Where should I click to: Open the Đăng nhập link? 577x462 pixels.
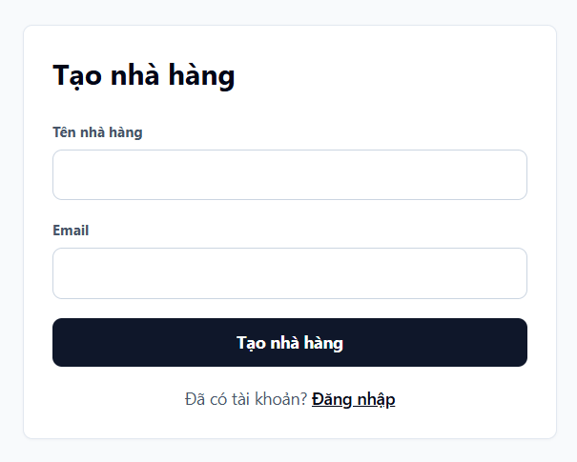(353, 399)
